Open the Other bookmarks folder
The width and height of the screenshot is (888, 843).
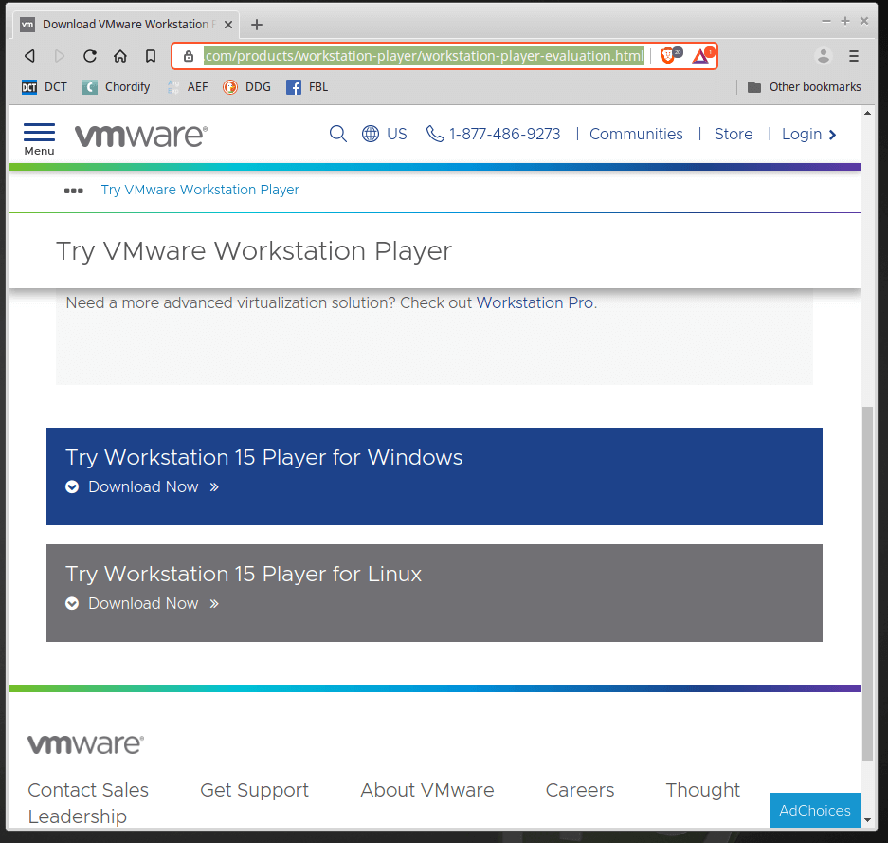point(804,86)
